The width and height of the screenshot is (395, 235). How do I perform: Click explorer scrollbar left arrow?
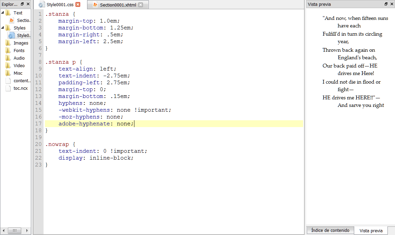(x=3, y=231)
